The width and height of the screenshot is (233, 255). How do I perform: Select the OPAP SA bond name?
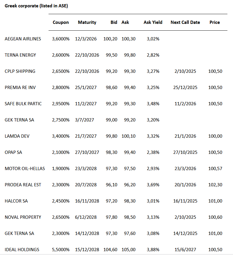(x=14, y=152)
